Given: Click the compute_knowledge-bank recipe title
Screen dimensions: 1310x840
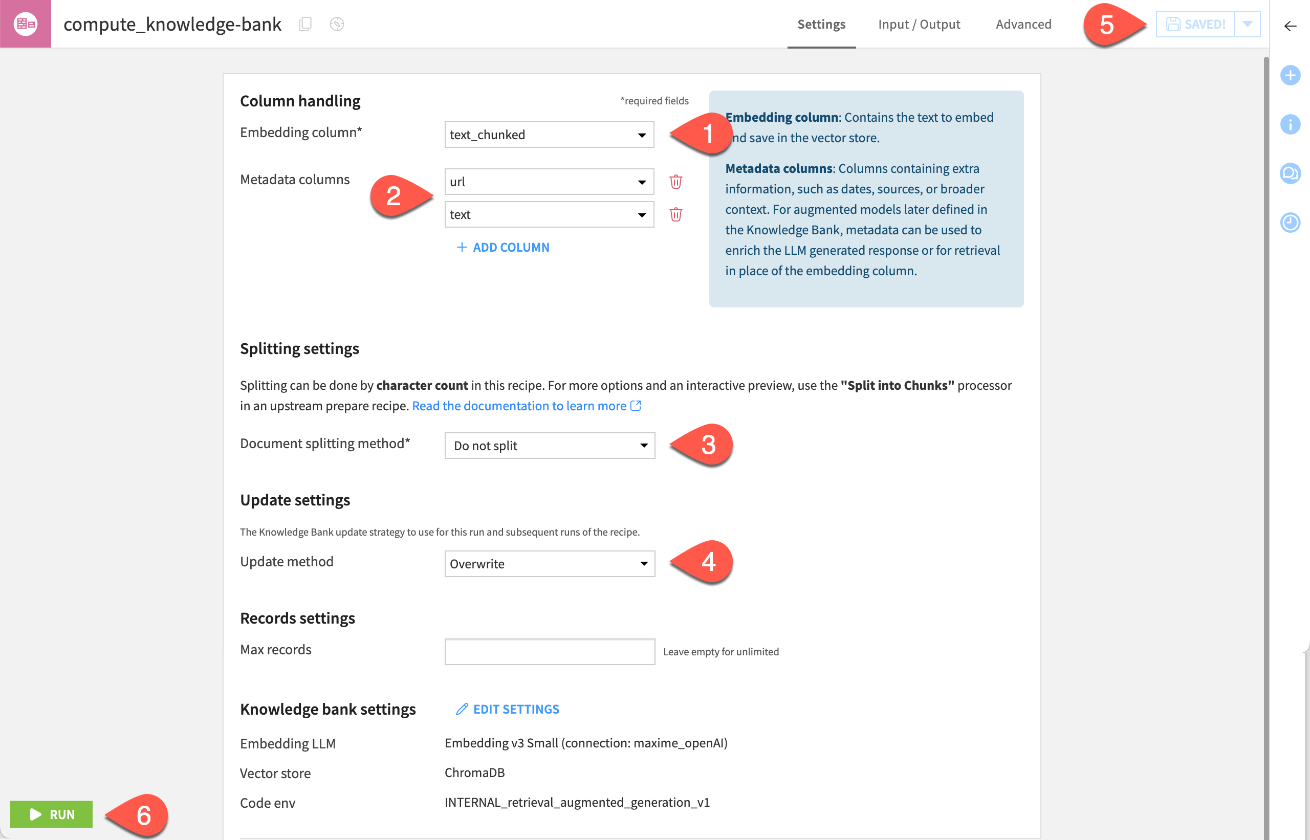Looking at the screenshot, I should pos(172,24).
